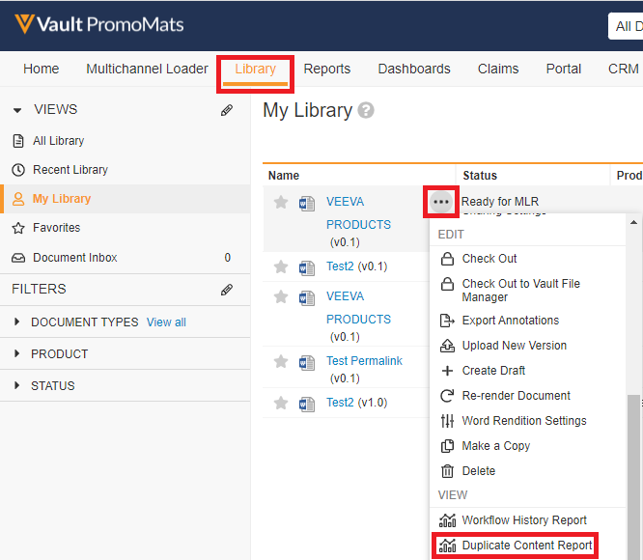
Task: Open the Test Permalink document link
Action: pos(364,361)
